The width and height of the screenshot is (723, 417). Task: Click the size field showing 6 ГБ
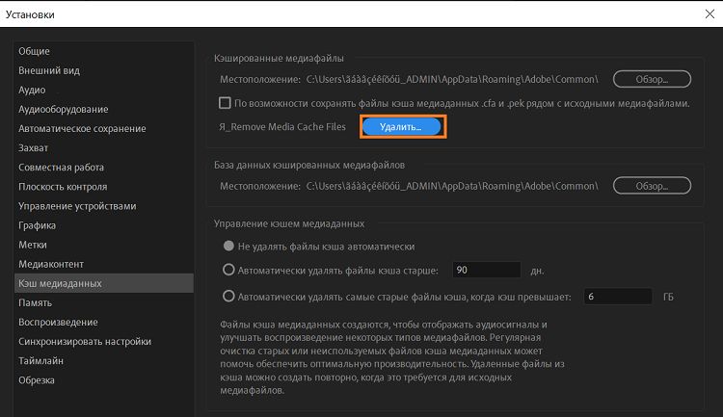coord(618,297)
